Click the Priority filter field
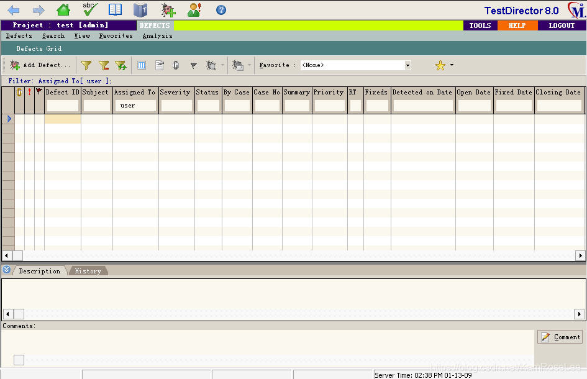 click(329, 106)
